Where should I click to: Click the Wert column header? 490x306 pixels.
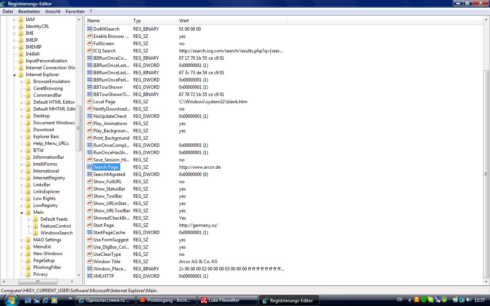tap(232, 21)
